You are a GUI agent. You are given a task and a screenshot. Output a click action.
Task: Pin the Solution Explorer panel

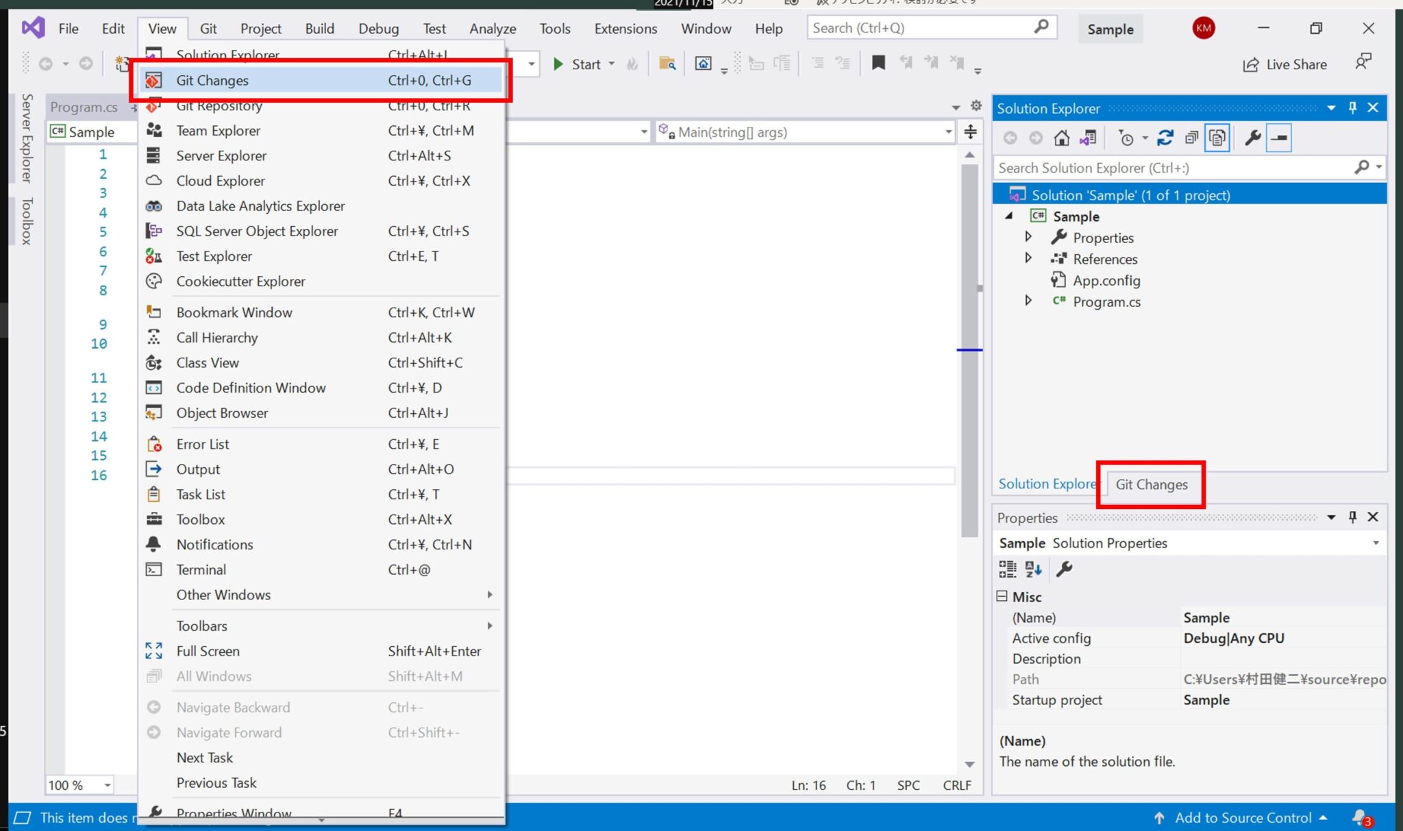(1351, 108)
